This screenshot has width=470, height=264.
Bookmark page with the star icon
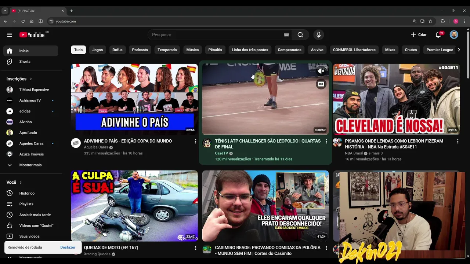click(430, 21)
